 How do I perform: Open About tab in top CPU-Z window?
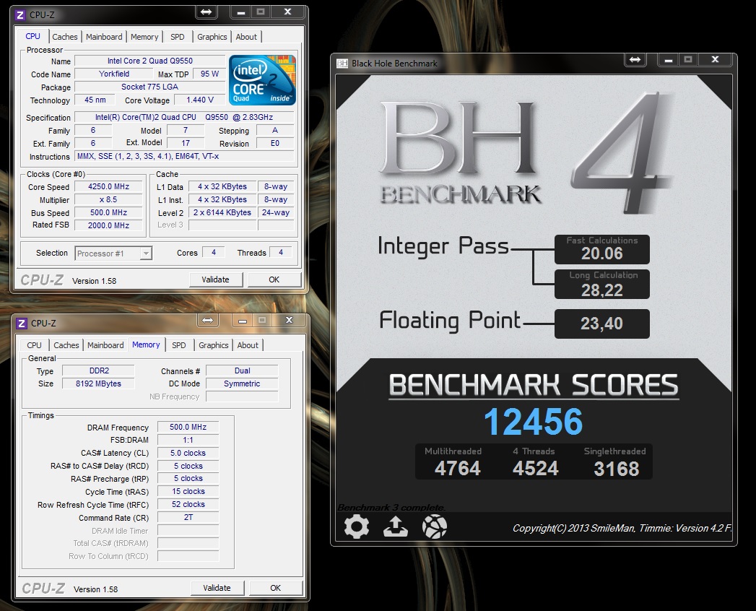coord(246,37)
